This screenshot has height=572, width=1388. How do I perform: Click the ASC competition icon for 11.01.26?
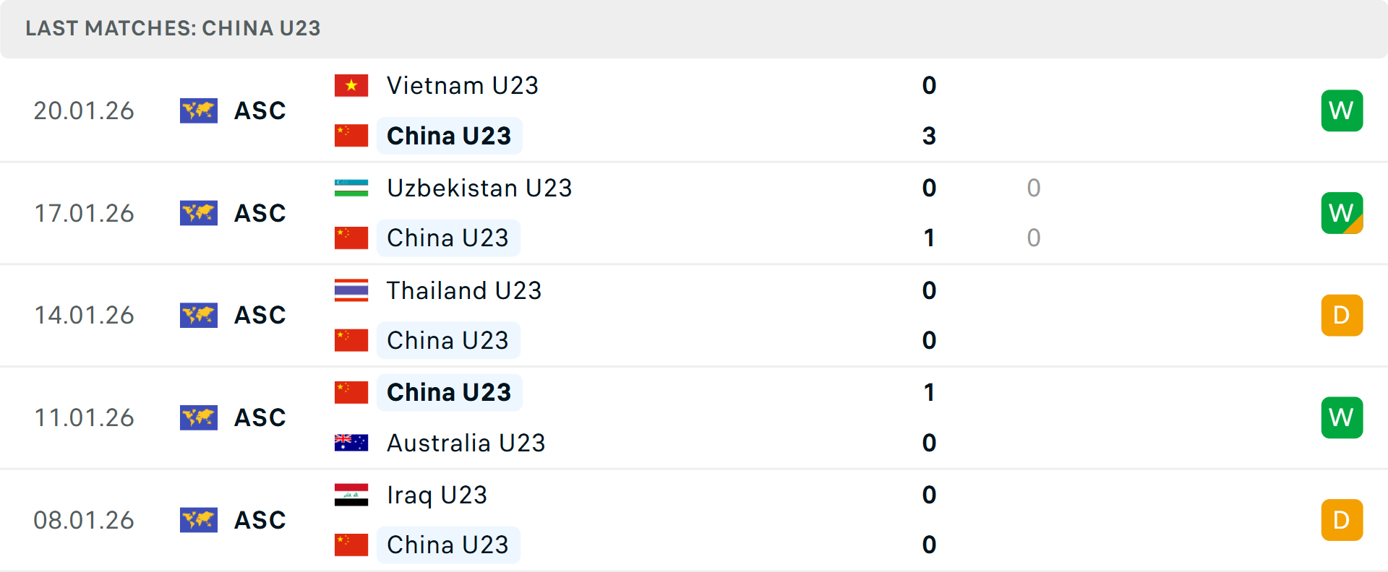pos(199,417)
